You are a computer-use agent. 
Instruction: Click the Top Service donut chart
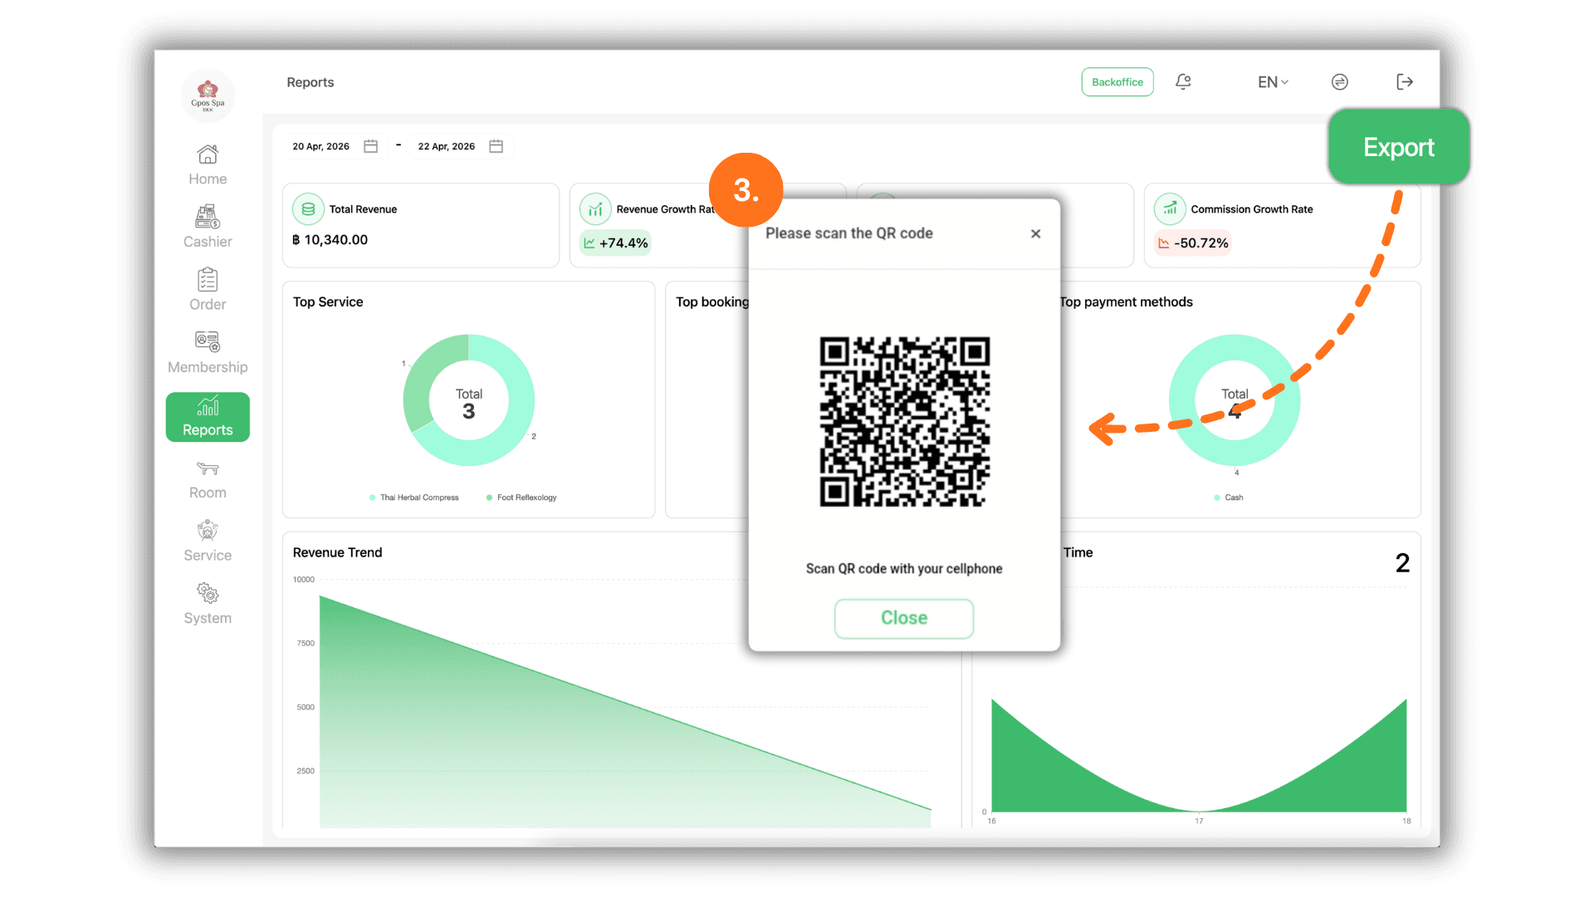click(x=469, y=400)
